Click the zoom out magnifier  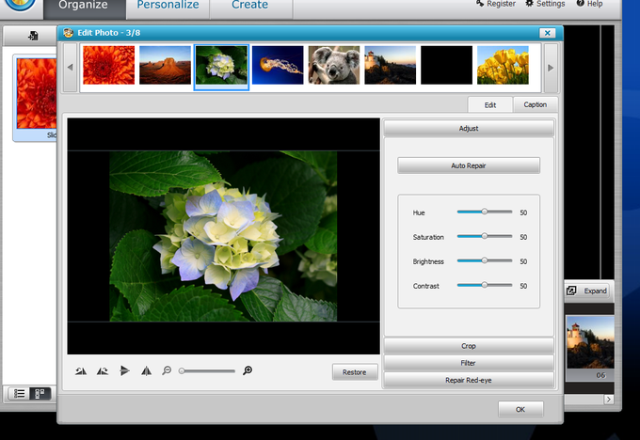point(167,370)
